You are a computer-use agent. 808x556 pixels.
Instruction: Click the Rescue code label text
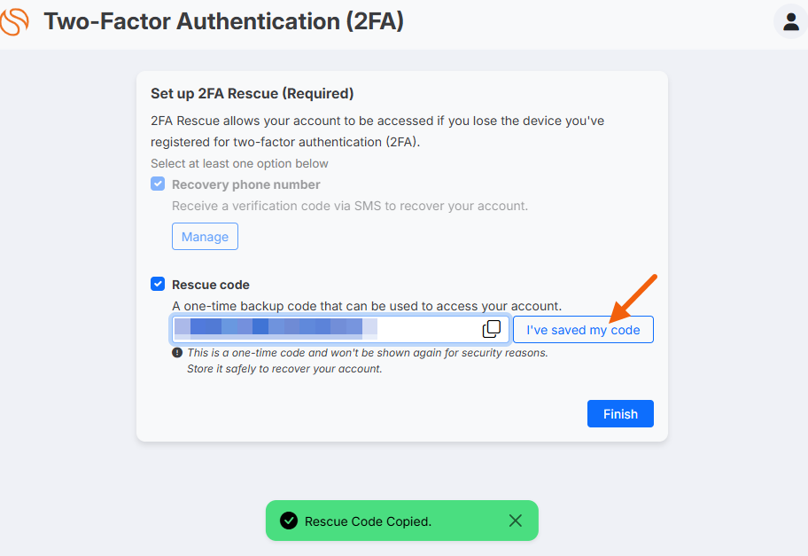(x=211, y=285)
